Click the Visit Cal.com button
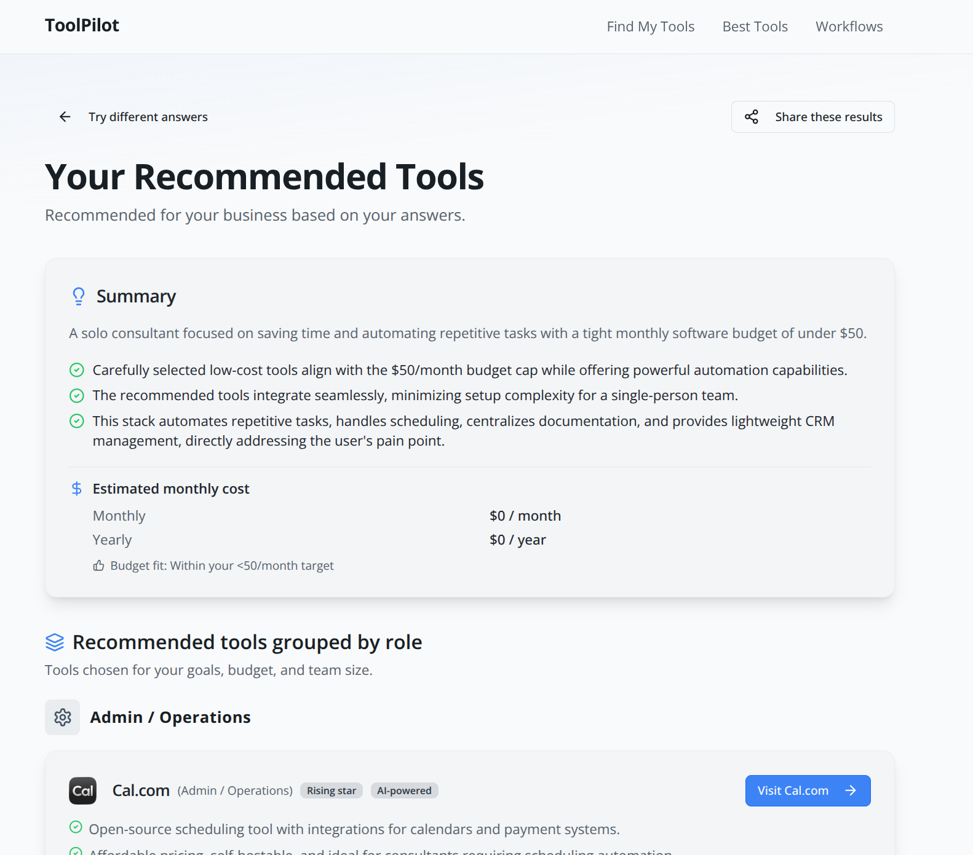Viewport: 973px width, 855px height. 808,790
